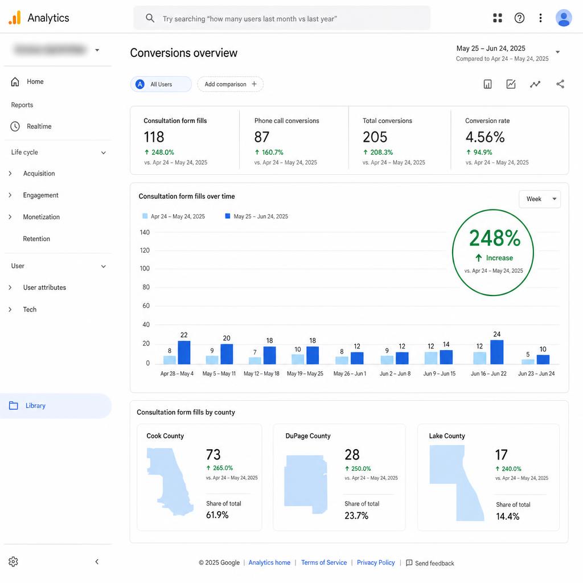Screen dimensions: 583x583
Task: Click the Conversions overview page title
Action: tap(184, 53)
